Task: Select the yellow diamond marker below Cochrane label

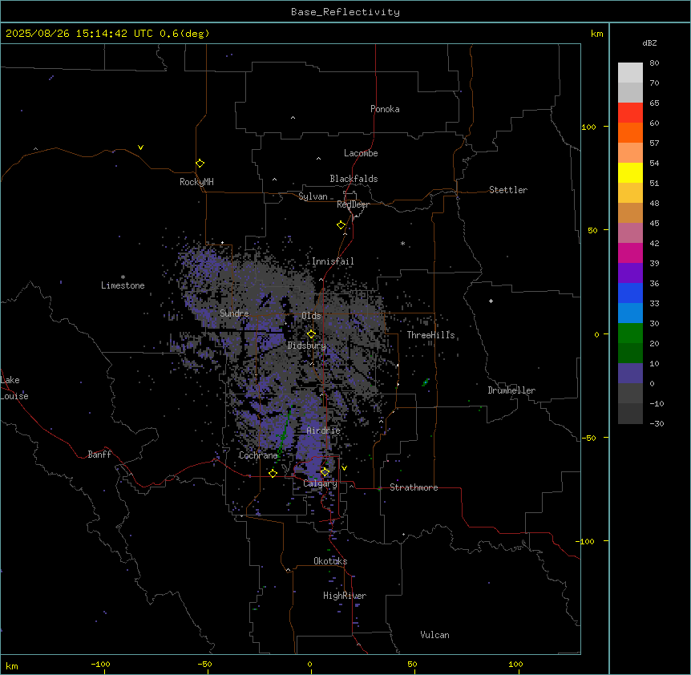Action: coord(273,473)
